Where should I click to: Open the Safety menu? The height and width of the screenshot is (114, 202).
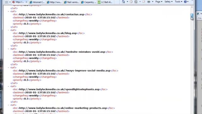[x=168, y=2]
